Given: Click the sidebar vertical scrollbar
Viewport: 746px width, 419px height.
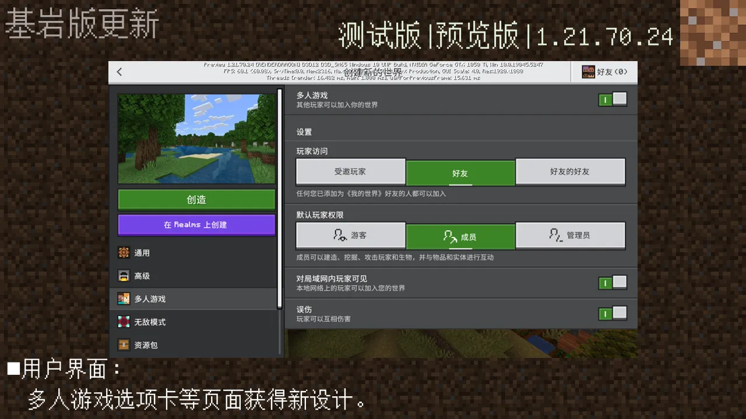Looking at the screenshot, I should pyautogui.click(x=280, y=198).
